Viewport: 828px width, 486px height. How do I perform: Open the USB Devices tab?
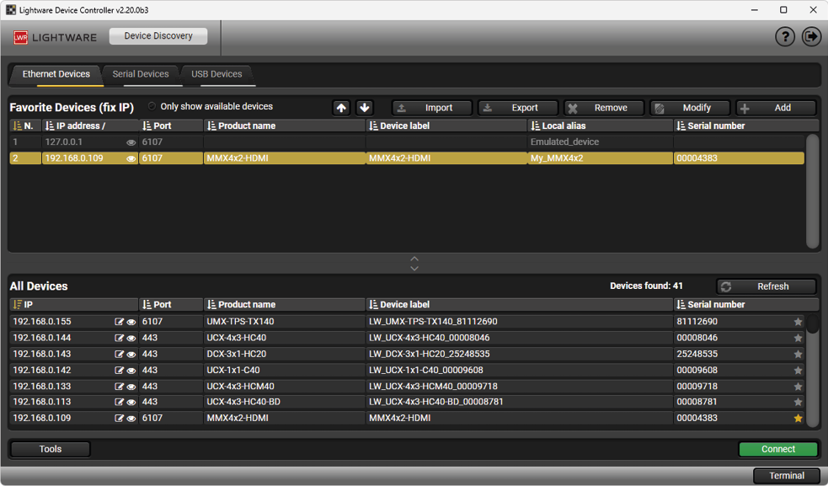[216, 74]
